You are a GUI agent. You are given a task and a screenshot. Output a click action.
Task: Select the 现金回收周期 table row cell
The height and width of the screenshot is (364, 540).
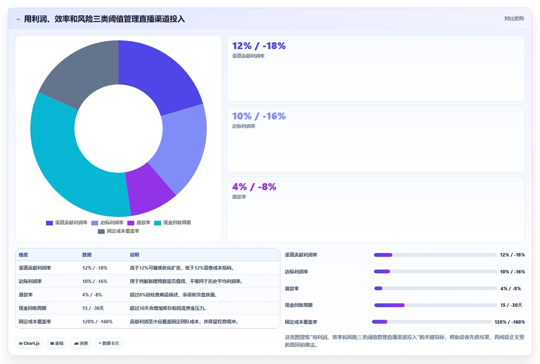tap(33, 308)
